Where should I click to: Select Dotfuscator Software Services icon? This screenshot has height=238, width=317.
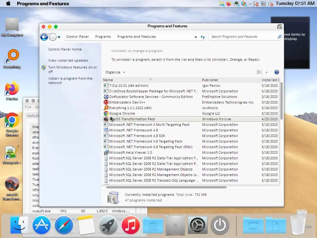click(106, 97)
